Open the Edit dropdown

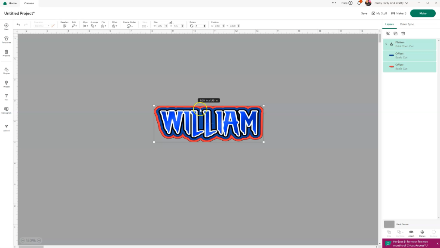coord(74,26)
